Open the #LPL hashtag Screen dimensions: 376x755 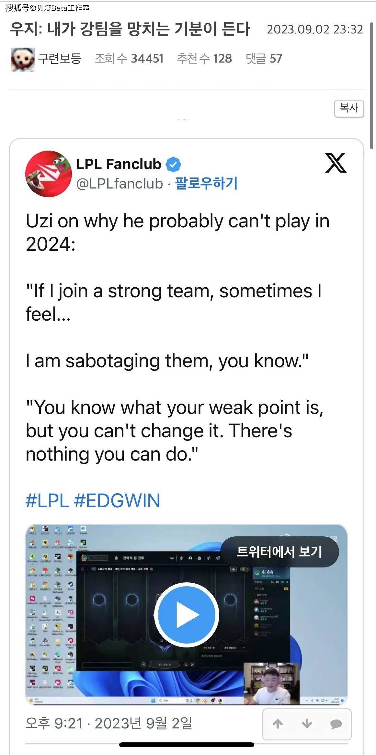pos(47,500)
